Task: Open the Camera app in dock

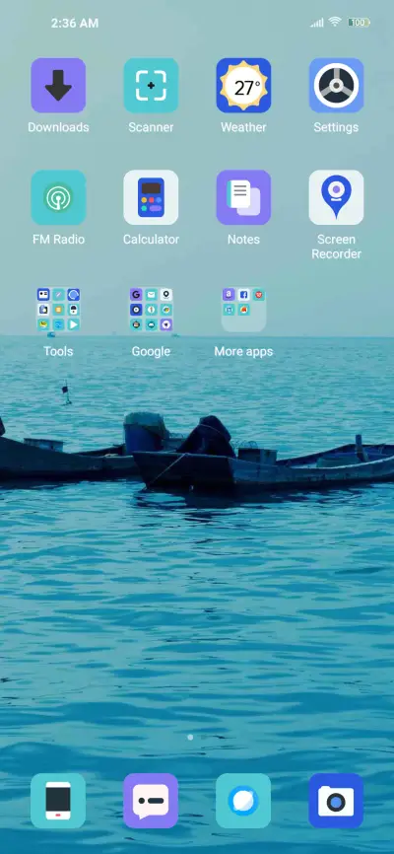Action: point(336,801)
